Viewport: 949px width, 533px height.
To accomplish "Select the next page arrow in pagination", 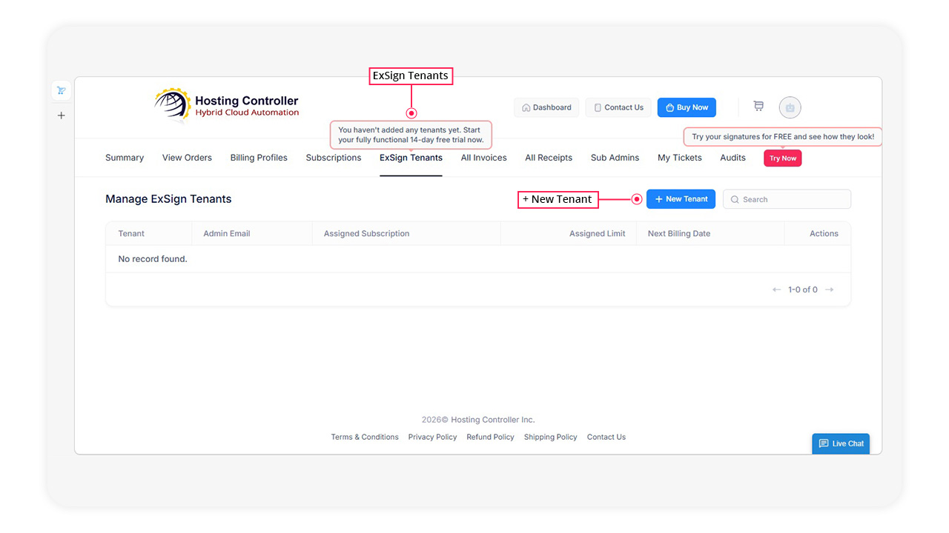I will (829, 289).
